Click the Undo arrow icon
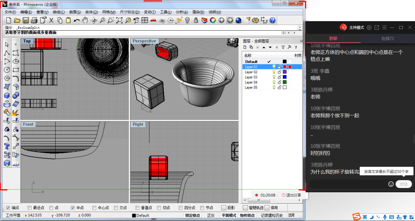The image size is (415, 221). click(76, 20)
